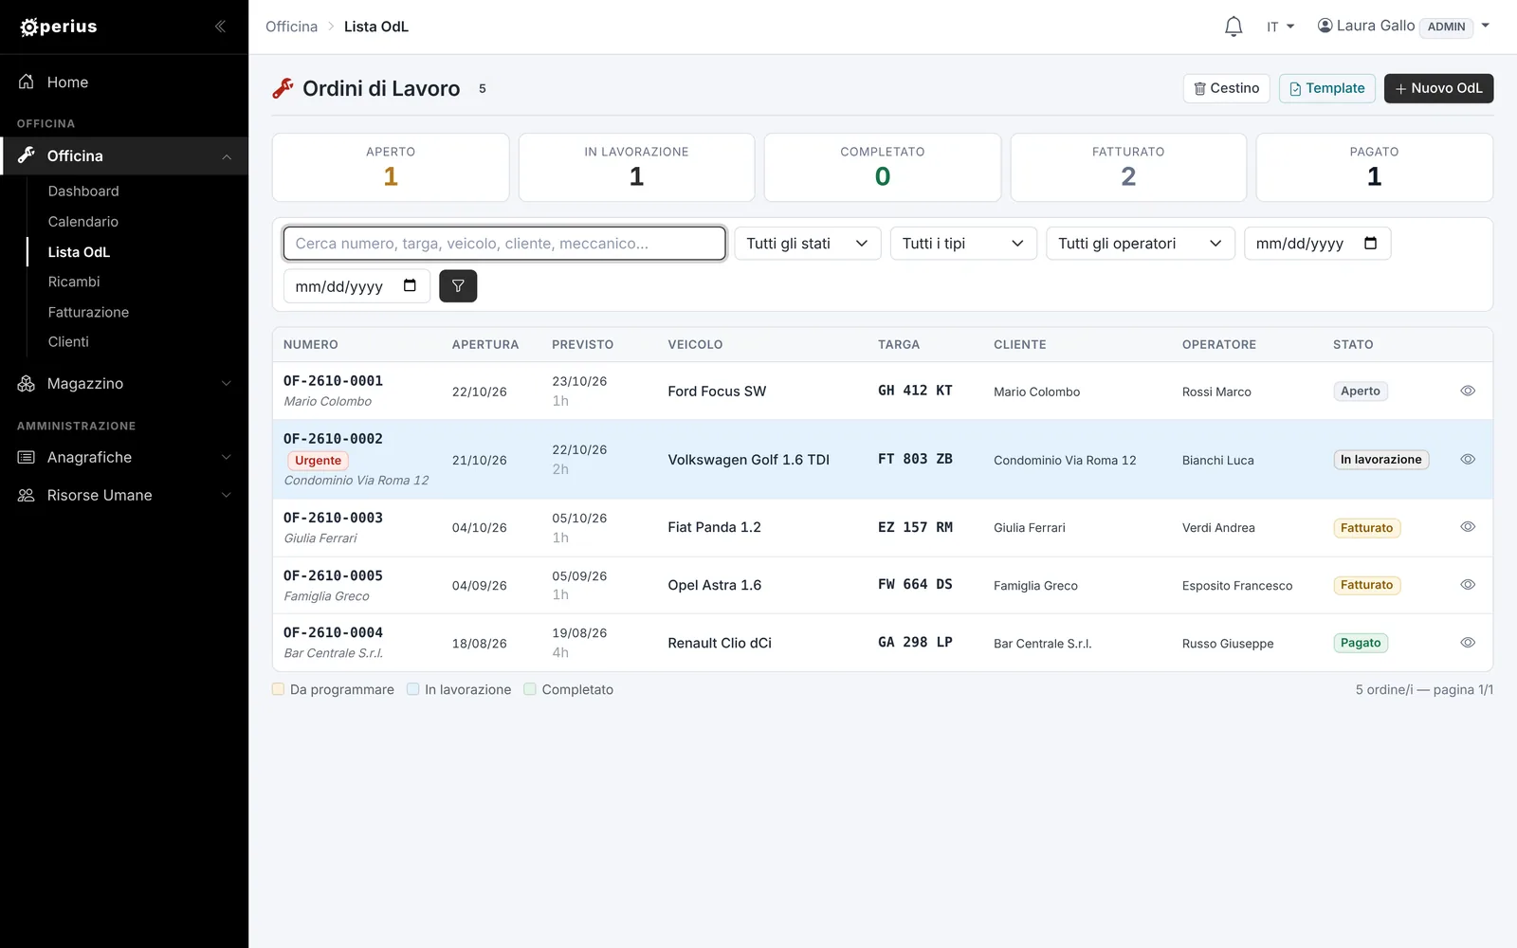Click the Urgente badge on OF-2610-0002

pos(318,461)
